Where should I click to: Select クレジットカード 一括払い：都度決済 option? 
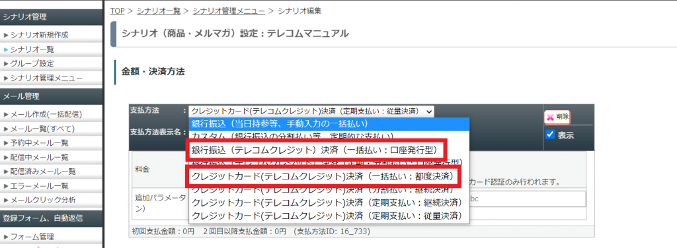(324, 177)
